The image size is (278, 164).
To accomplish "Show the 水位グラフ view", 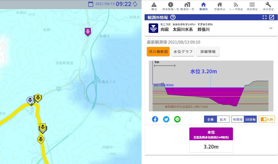I will coord(183,52).
